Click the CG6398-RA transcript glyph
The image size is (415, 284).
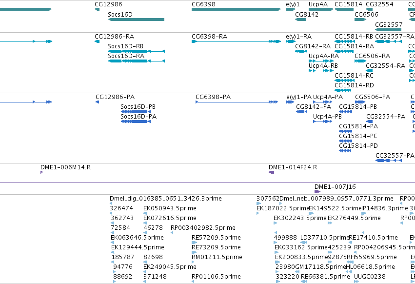click(236, 41)
